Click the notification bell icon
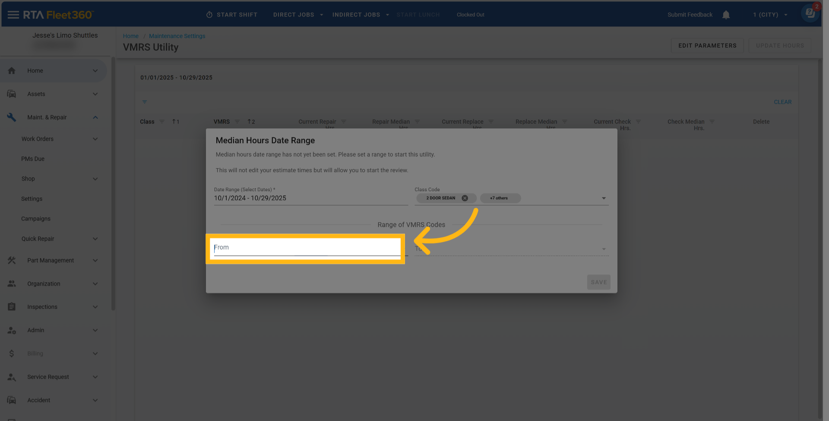This screenshot has height=421, width=829. click(x=726, y=15)
